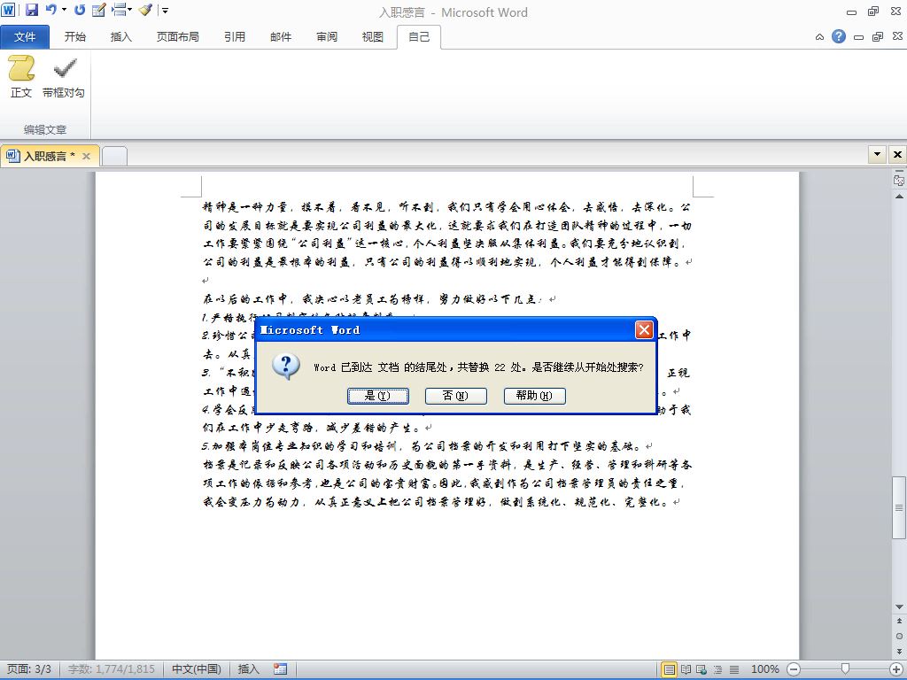907x680 pixels.
Task: Redo with the circular arrow icon
Action: pos(79,10)
